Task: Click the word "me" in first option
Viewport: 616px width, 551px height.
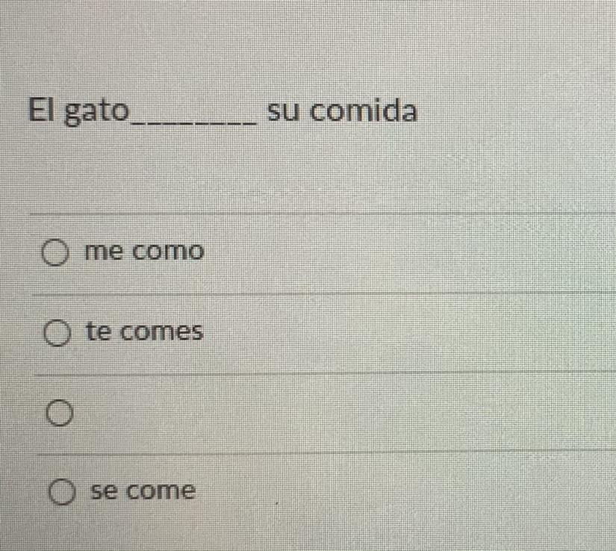Action: coord(104,252)
